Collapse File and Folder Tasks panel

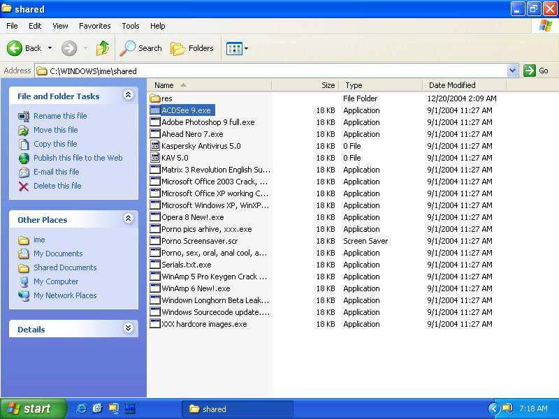point(129,95)
